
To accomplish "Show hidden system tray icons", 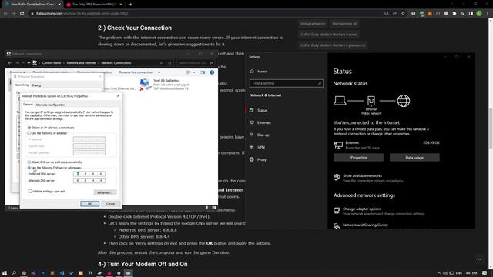I will point(439,273).
